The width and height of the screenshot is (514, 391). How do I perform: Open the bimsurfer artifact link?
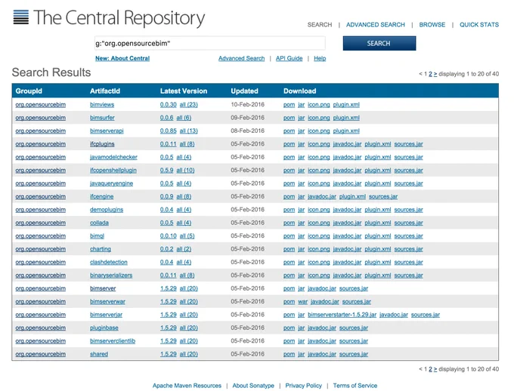(102, 118)
